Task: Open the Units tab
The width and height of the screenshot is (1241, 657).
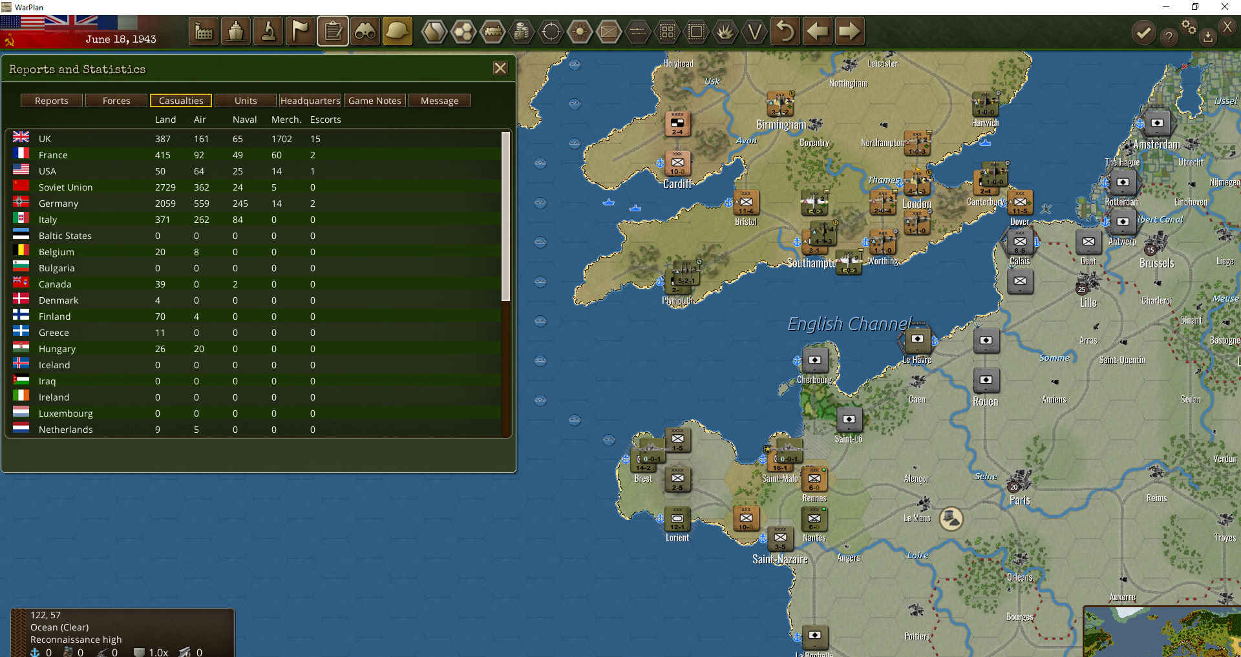Action: pos(246,101)
